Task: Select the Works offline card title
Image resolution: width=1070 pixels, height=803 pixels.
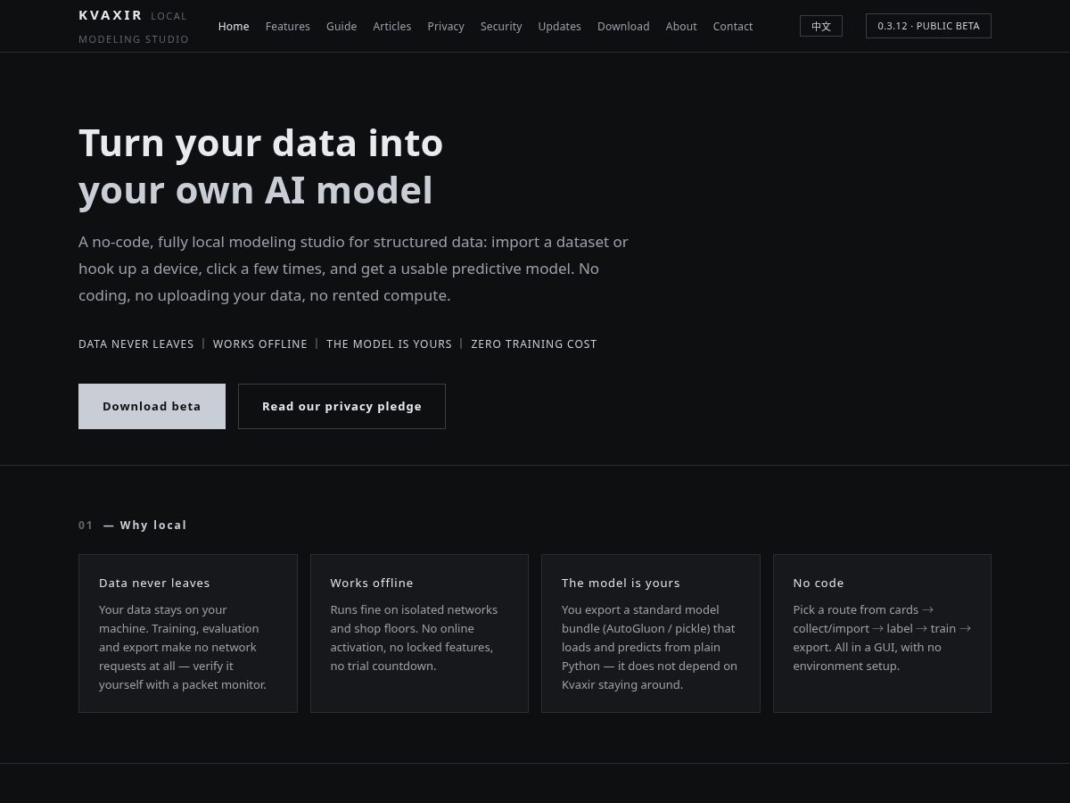Action: (x=372, y=583)
